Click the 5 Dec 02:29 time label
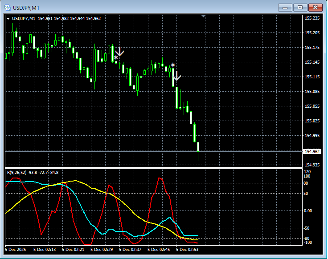 tap(102, 250)
